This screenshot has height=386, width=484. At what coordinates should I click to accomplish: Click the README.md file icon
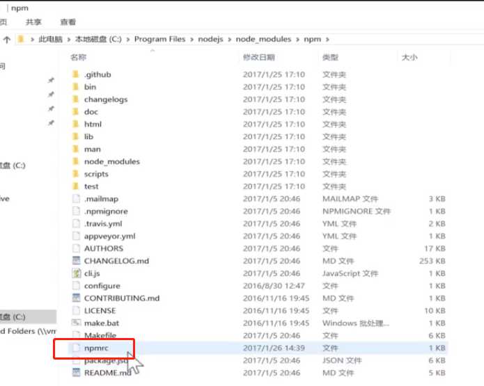coord(76,372)
